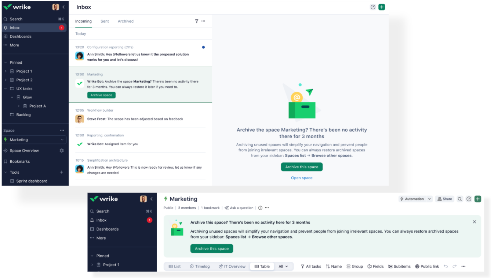This screenshot has width=491, height=278.
Task: Open the All dropdown next to Table view
Action: pyautogui.click(x=283, y=266)
